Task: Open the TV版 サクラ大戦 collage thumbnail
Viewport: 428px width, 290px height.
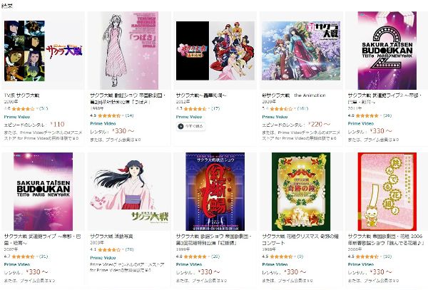Action: pyautogui.click(x=43, y=51)
